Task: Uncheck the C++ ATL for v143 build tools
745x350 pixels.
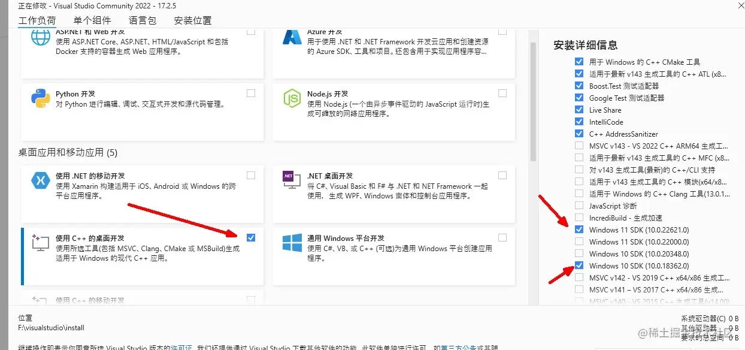Action: [x=579, y=74]
